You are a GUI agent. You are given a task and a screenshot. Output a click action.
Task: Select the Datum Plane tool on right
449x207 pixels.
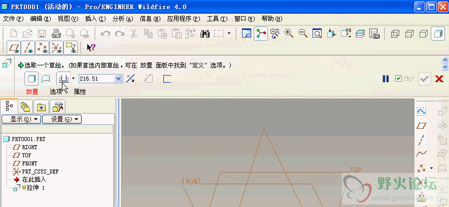click(x=421, y=126)
